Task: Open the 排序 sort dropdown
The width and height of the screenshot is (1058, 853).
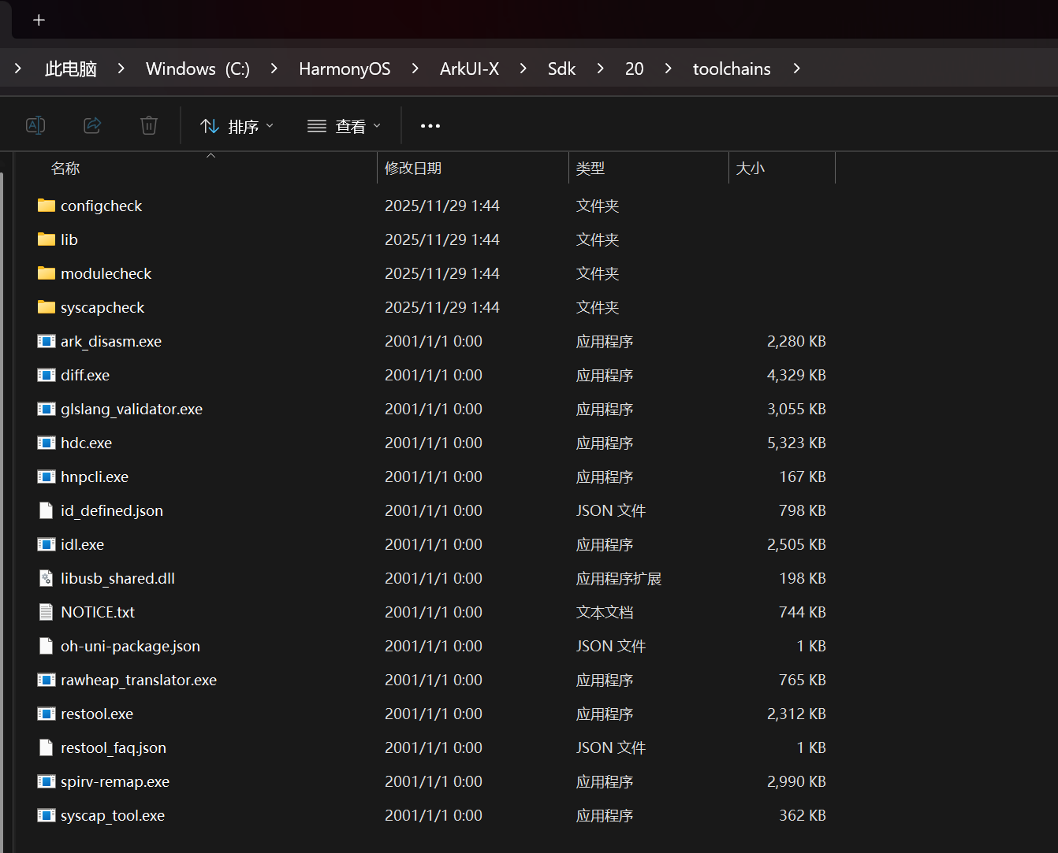Action: click(237, 126)
